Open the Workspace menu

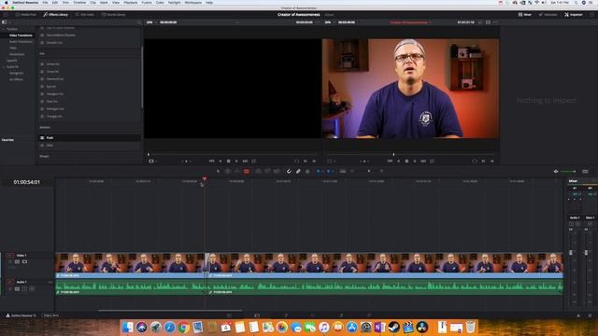coord(193,3)
